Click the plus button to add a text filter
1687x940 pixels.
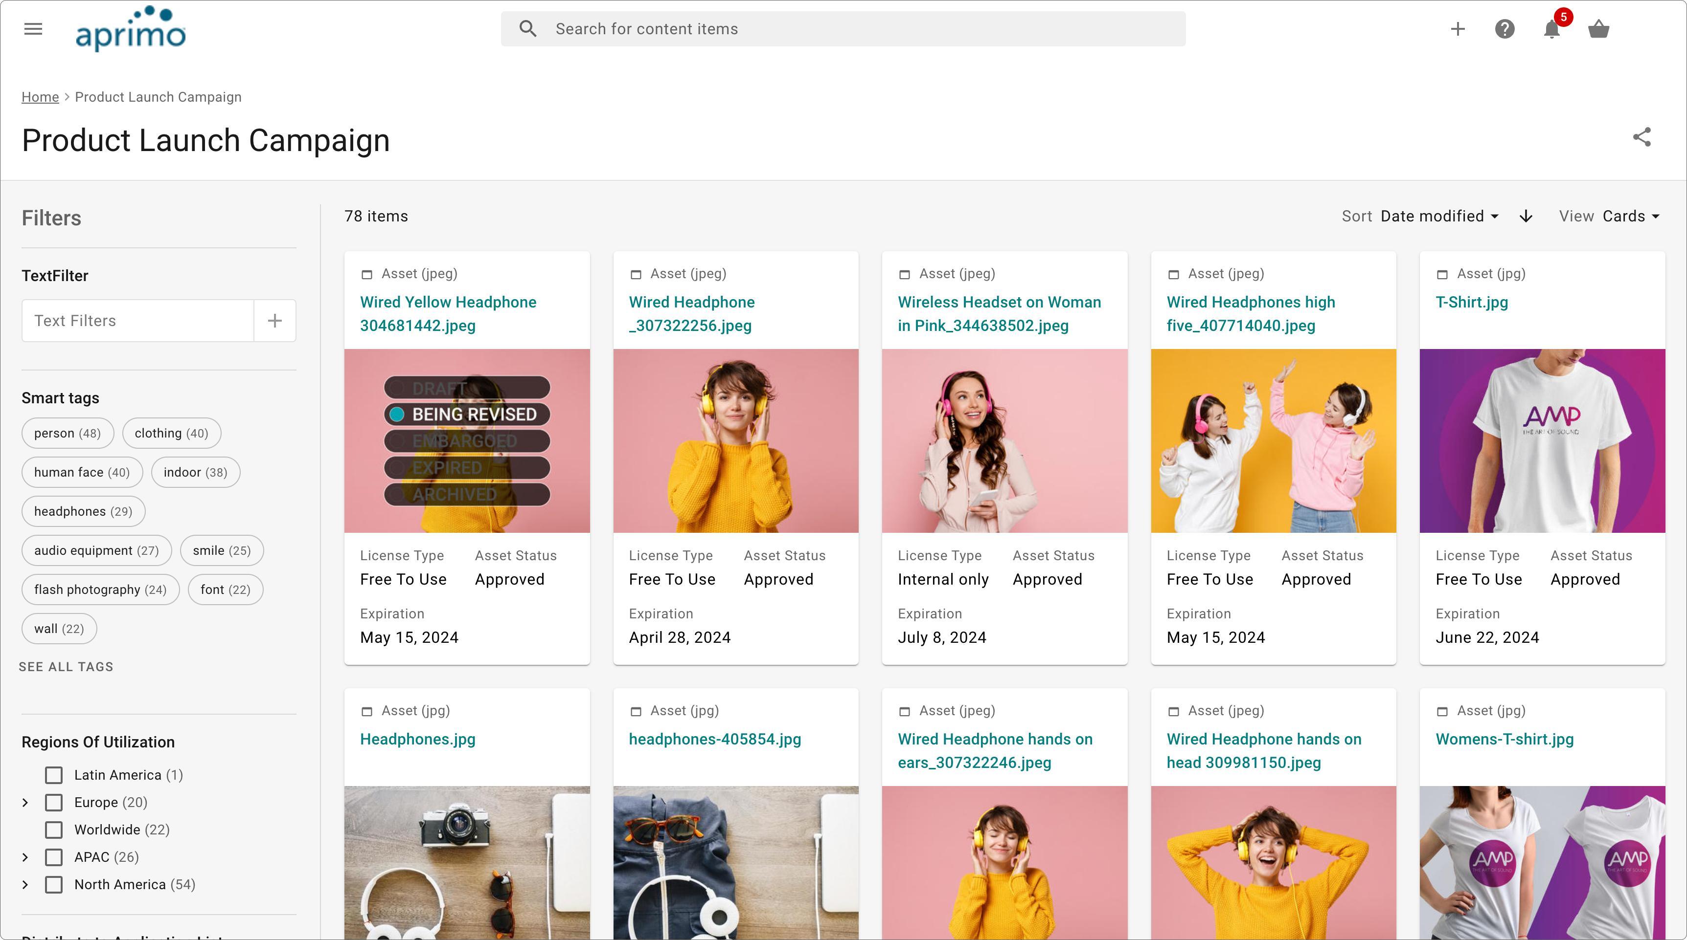(x=275, y=321)
